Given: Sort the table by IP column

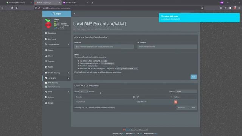Looking at the screenshot, I should [155, 97].
